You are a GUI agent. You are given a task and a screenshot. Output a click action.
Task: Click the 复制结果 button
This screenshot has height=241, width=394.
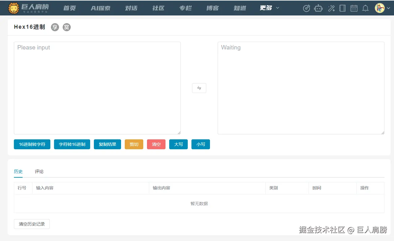tap(107, 144)
